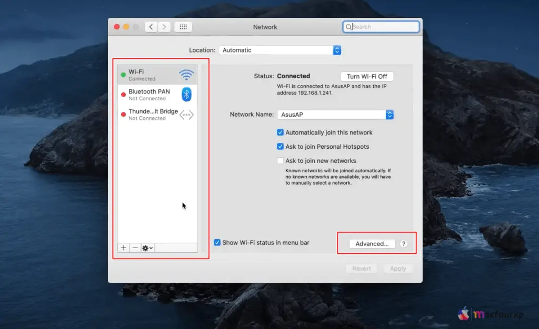Viewport: 539px width, 329px height.
Task: Click the Show All preferences grid icon
Action: click(x=183, y=26)
